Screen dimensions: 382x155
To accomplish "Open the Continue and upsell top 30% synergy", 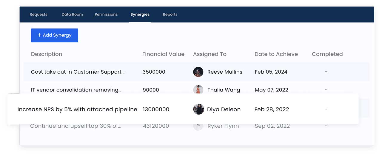I will [76, 126].
